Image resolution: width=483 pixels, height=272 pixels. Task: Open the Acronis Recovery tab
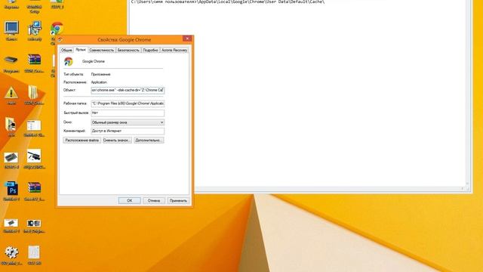tap(174, 50)
